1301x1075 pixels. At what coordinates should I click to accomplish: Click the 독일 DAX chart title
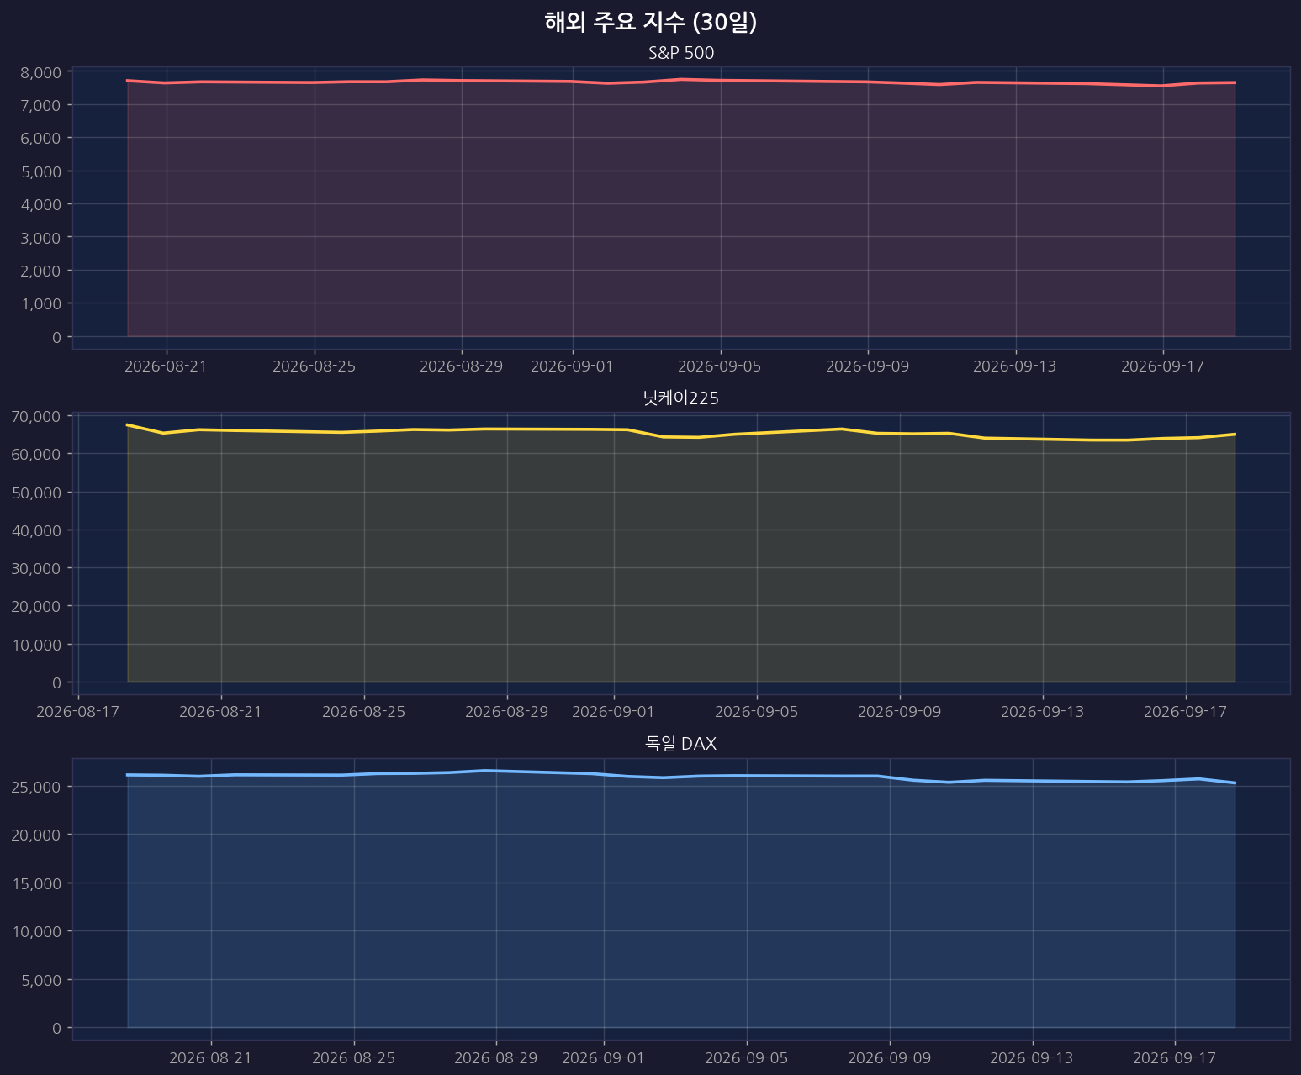681,744
